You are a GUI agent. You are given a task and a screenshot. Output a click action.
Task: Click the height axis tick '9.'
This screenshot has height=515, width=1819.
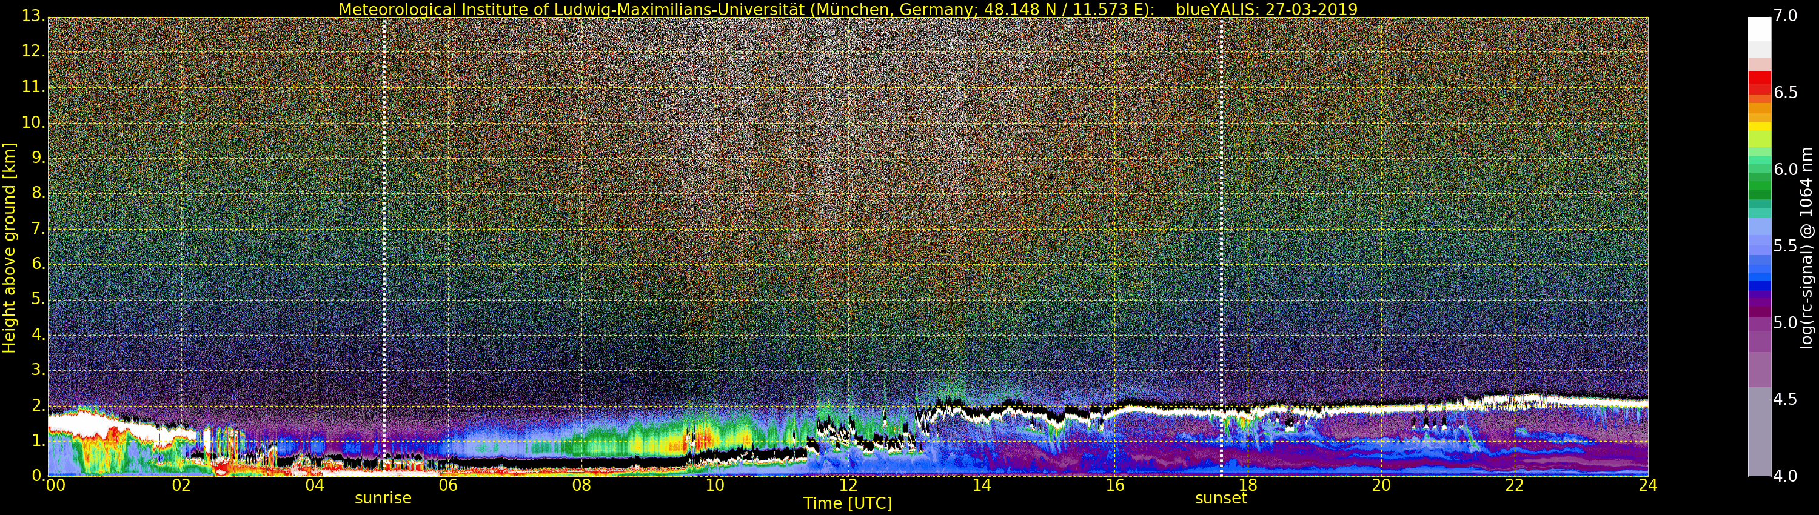pyautogui.click(x=38, y=158)
